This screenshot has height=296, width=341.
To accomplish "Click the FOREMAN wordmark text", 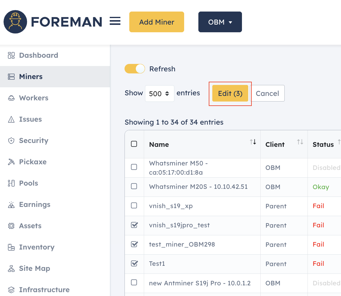I will pos(66,22).
